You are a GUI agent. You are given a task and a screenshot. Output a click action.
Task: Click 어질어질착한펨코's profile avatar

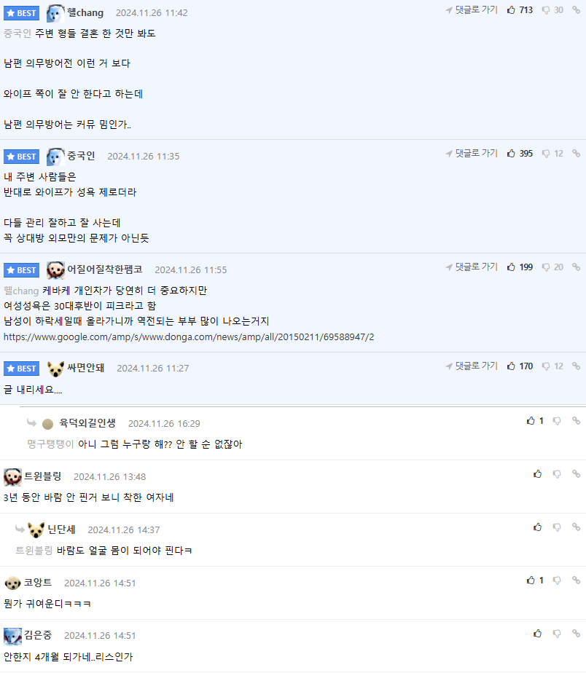55,270
